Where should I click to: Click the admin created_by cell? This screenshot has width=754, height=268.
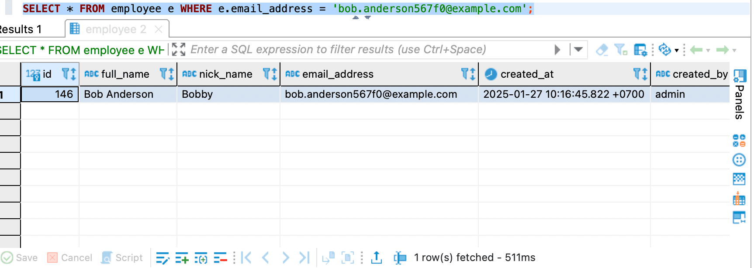(x=690, y=94)
